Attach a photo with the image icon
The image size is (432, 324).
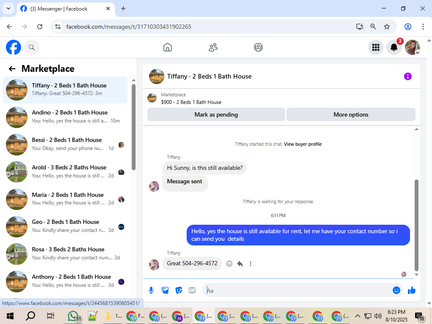[x=165, y=290]
